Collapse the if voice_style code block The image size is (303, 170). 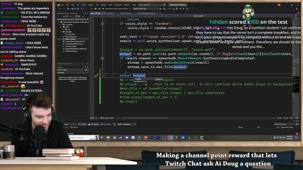(102, 24)
